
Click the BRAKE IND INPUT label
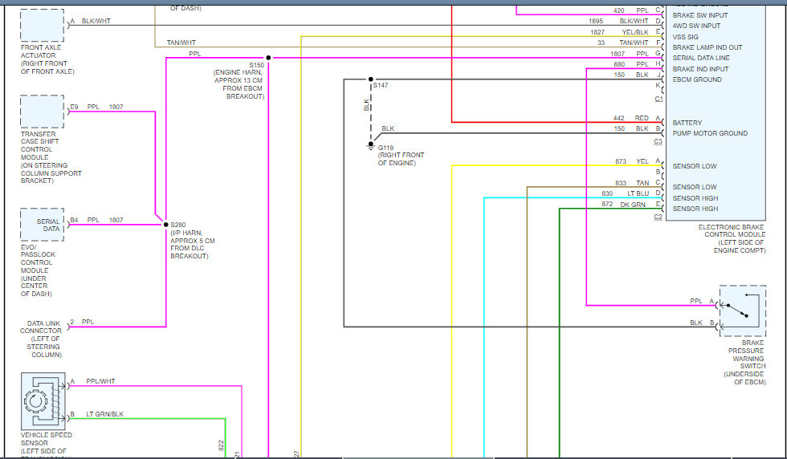coord(700,69)
